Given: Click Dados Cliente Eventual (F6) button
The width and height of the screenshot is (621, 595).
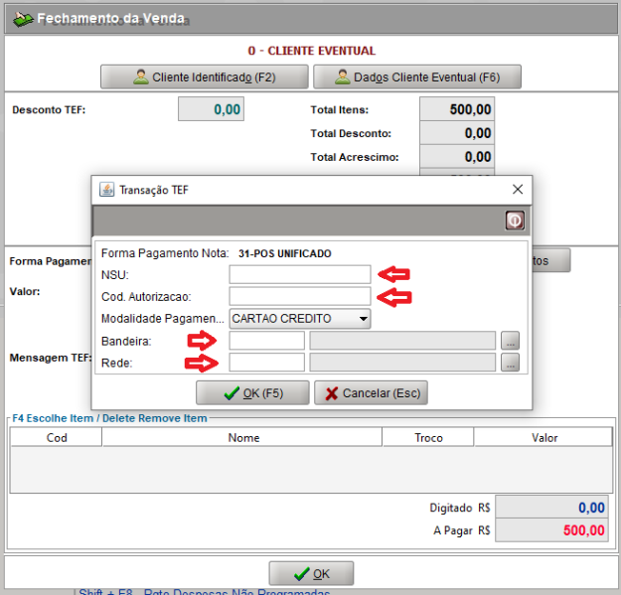Looking at the screenshot, I should [x=416, y=76].
